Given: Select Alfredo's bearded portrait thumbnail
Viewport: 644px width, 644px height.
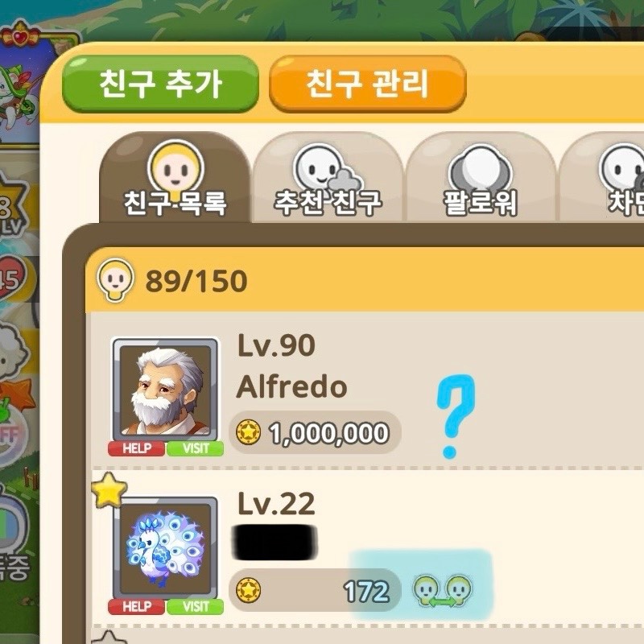Looking at the screenshot, I should coord(166,390).
